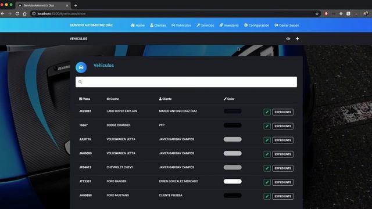Click the magnifier icon in search box
372x209 pixels.
(80, 82)
